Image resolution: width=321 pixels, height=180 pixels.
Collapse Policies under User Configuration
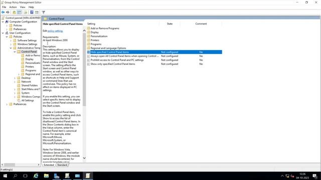7,36
